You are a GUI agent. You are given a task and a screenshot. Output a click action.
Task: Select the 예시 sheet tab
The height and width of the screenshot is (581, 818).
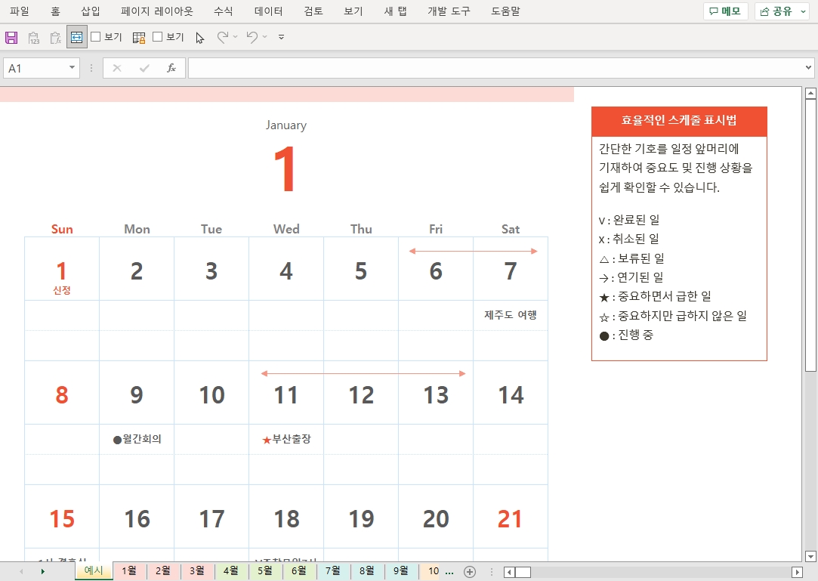point(94,570)
